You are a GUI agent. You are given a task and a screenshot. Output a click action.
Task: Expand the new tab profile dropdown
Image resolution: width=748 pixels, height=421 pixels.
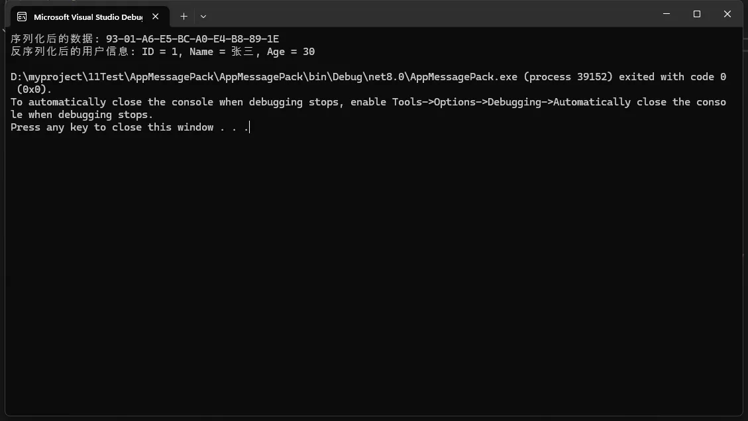pyautogui.click(x=203, y=16)
